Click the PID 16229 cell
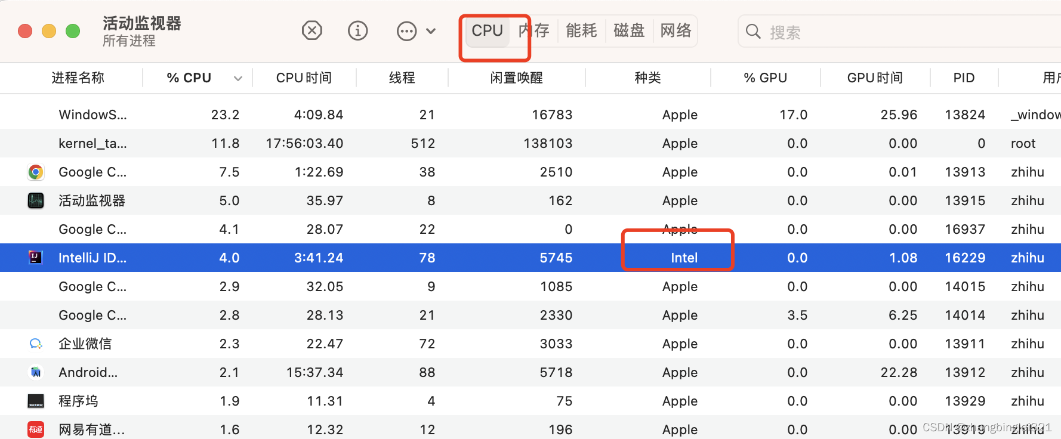The height and width of the screenshot is (439, 1061). click(965, 258)
